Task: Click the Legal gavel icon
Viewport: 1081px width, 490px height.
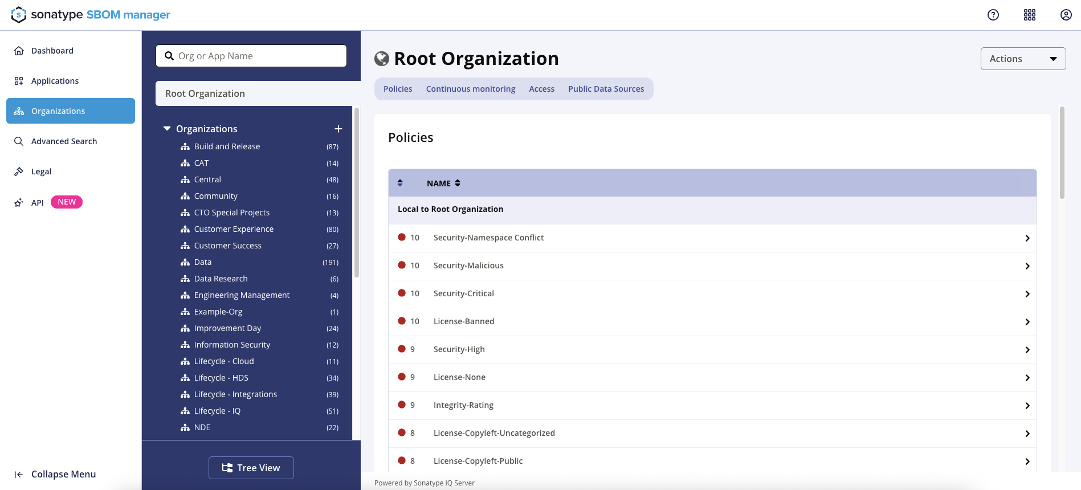Action: tap(19, 171)
